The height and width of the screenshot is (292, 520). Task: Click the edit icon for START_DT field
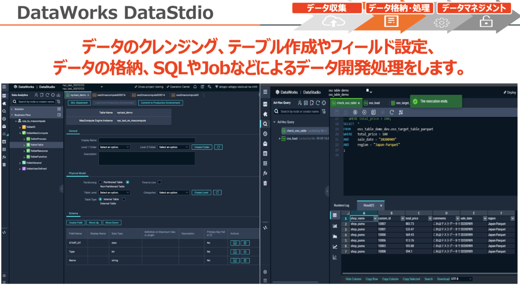click(x=234, y=243)
